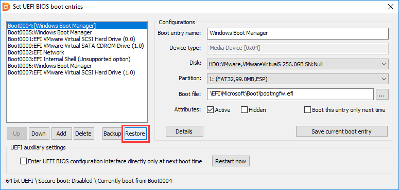Select Boot0006 Windows Boot Manager entry
Screen dimensions: 399x190
(77, 66)
